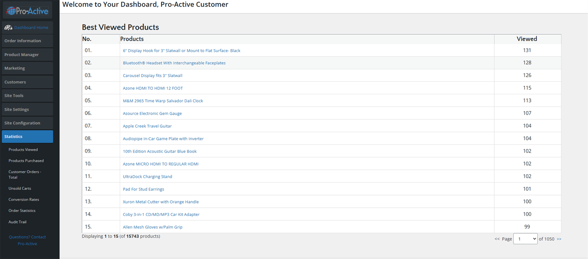Screen dimensions: 588x259
Task: Open Xuron Metal Cutter with Orange Handle
Action: [161, 202]
